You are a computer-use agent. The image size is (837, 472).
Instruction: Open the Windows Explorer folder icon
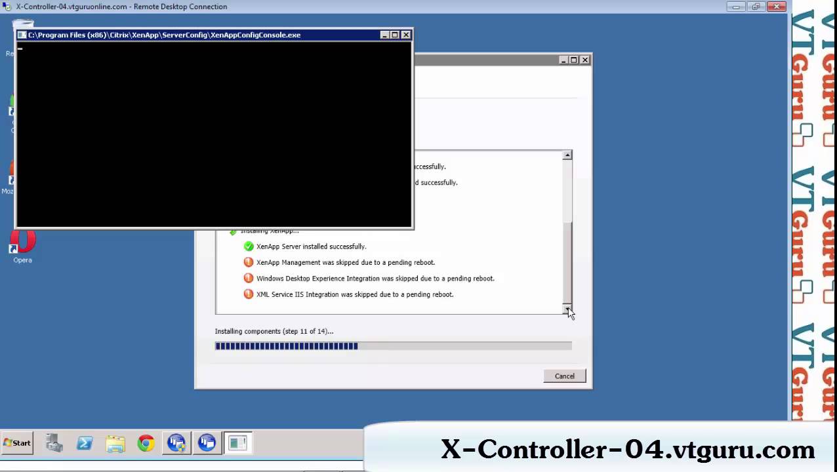point(115,444)
